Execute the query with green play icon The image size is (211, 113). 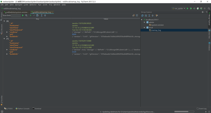tap(23, 16)
